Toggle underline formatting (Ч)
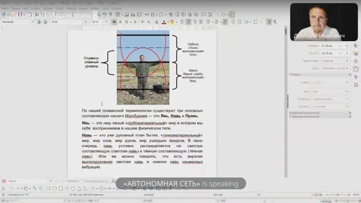361x203 pixels. tap(126, 22)
